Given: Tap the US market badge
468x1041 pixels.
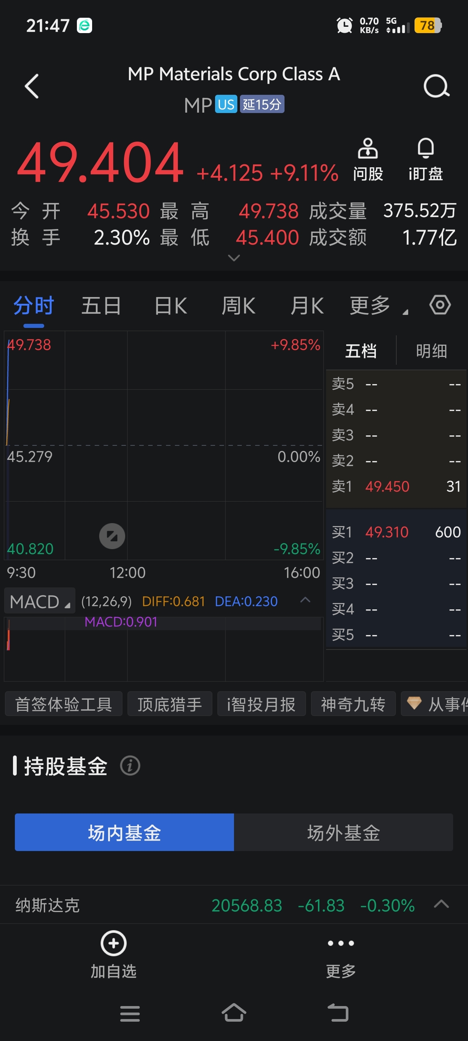Looking at the screenshot, I should coord(226,104).
